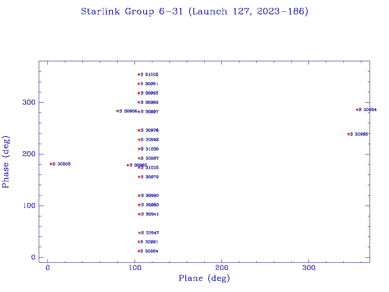The image size is (389, 292).
Task: Select the "S 30980" satellite label
Action: tap(150, 205)
